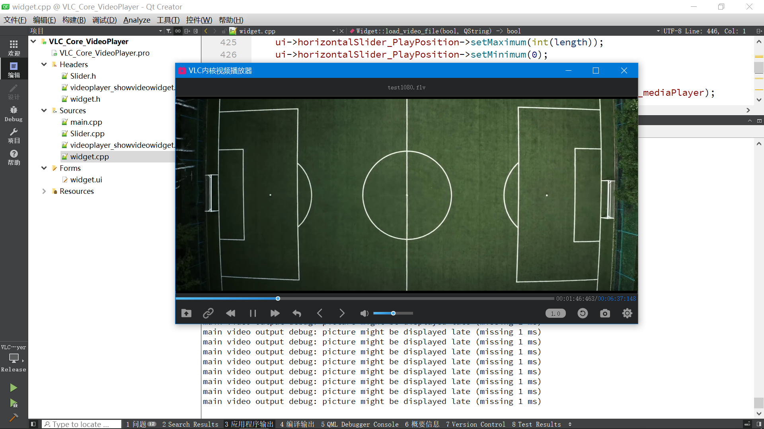
Task: Open the player settings gear icon
Action: 627,313
